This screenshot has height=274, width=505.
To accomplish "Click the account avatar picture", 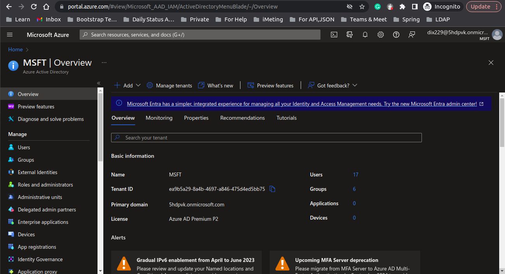I will point(497,35).
